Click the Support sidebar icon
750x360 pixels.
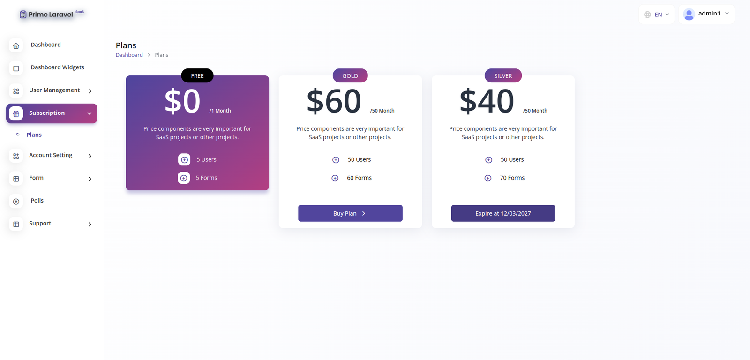point(16,224)
